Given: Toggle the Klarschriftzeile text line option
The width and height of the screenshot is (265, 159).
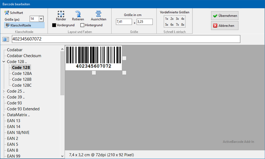Looking at the screenshot, I should pyautogui.click(x=24, y=25).
